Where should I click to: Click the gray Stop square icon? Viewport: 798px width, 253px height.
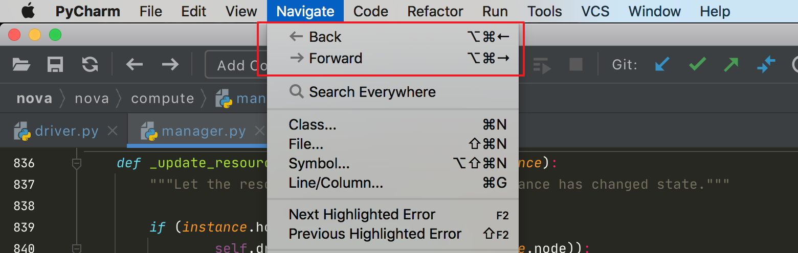coord(576,64)
